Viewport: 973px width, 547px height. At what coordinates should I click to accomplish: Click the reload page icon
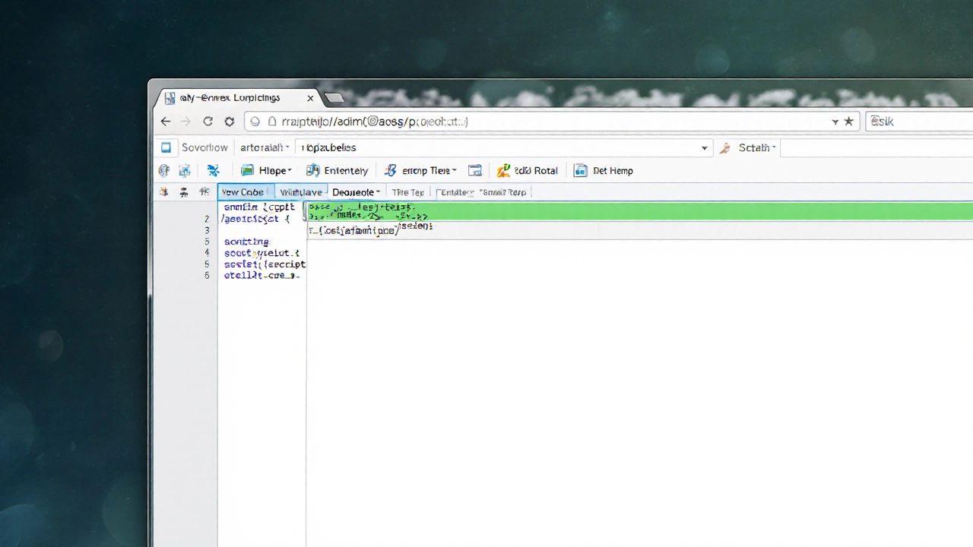click(208, 122)
